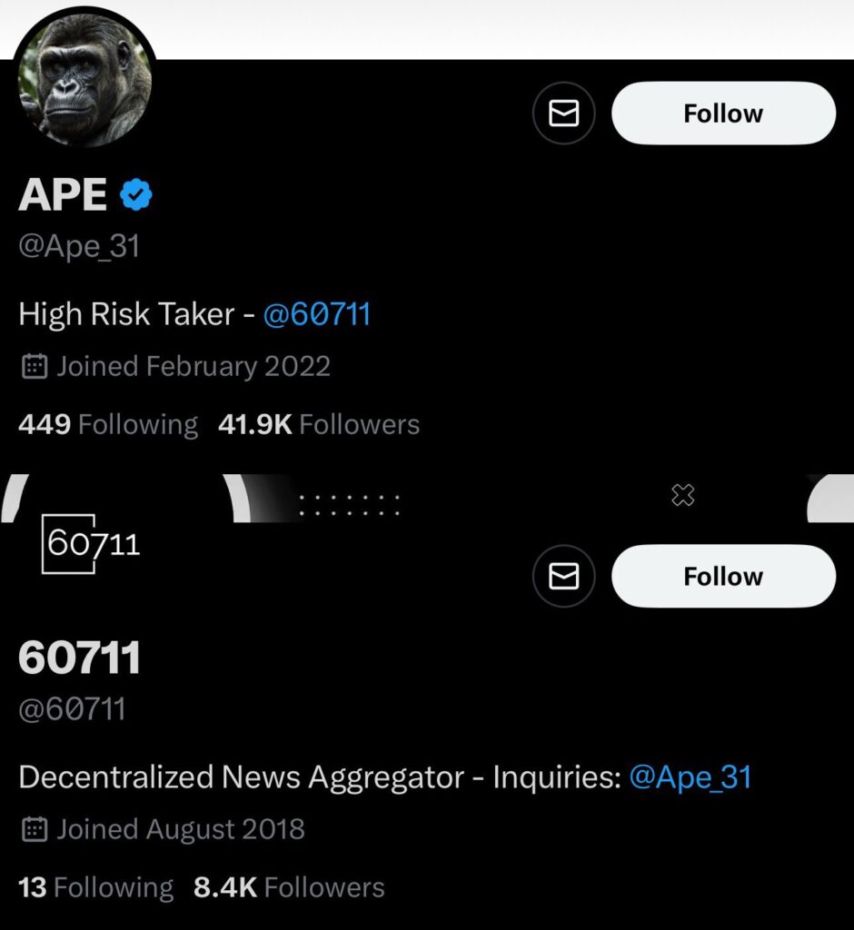View 60711's 13 Following list
Image resolution: width=854 pixels, height=930 pixels.
click(x=95, y=887)
